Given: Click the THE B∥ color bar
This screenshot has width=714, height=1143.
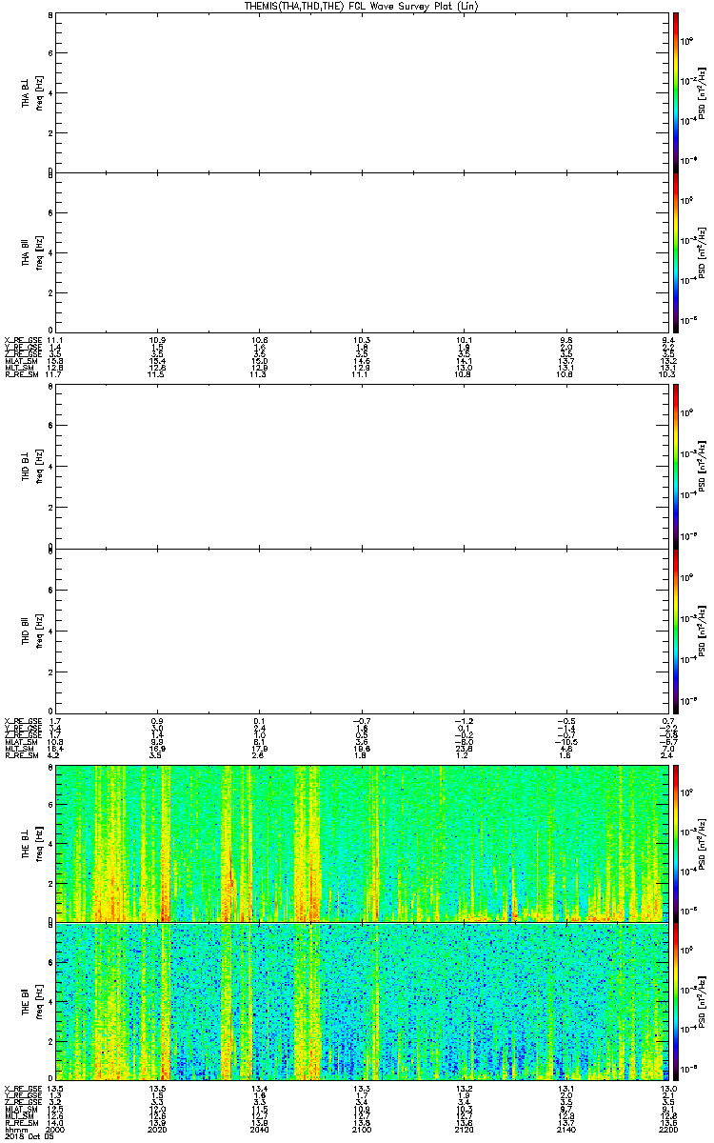Looking at the screenshot, I should click(x=676, y=1000).
